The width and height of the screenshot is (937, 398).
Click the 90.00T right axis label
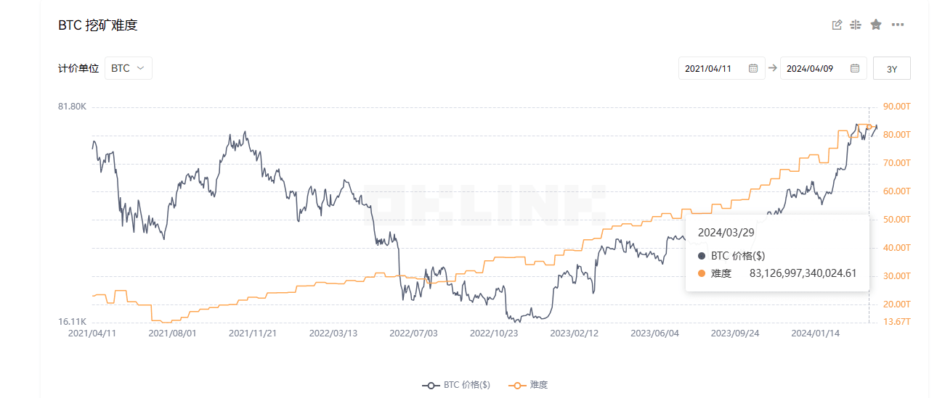(898, 107)
